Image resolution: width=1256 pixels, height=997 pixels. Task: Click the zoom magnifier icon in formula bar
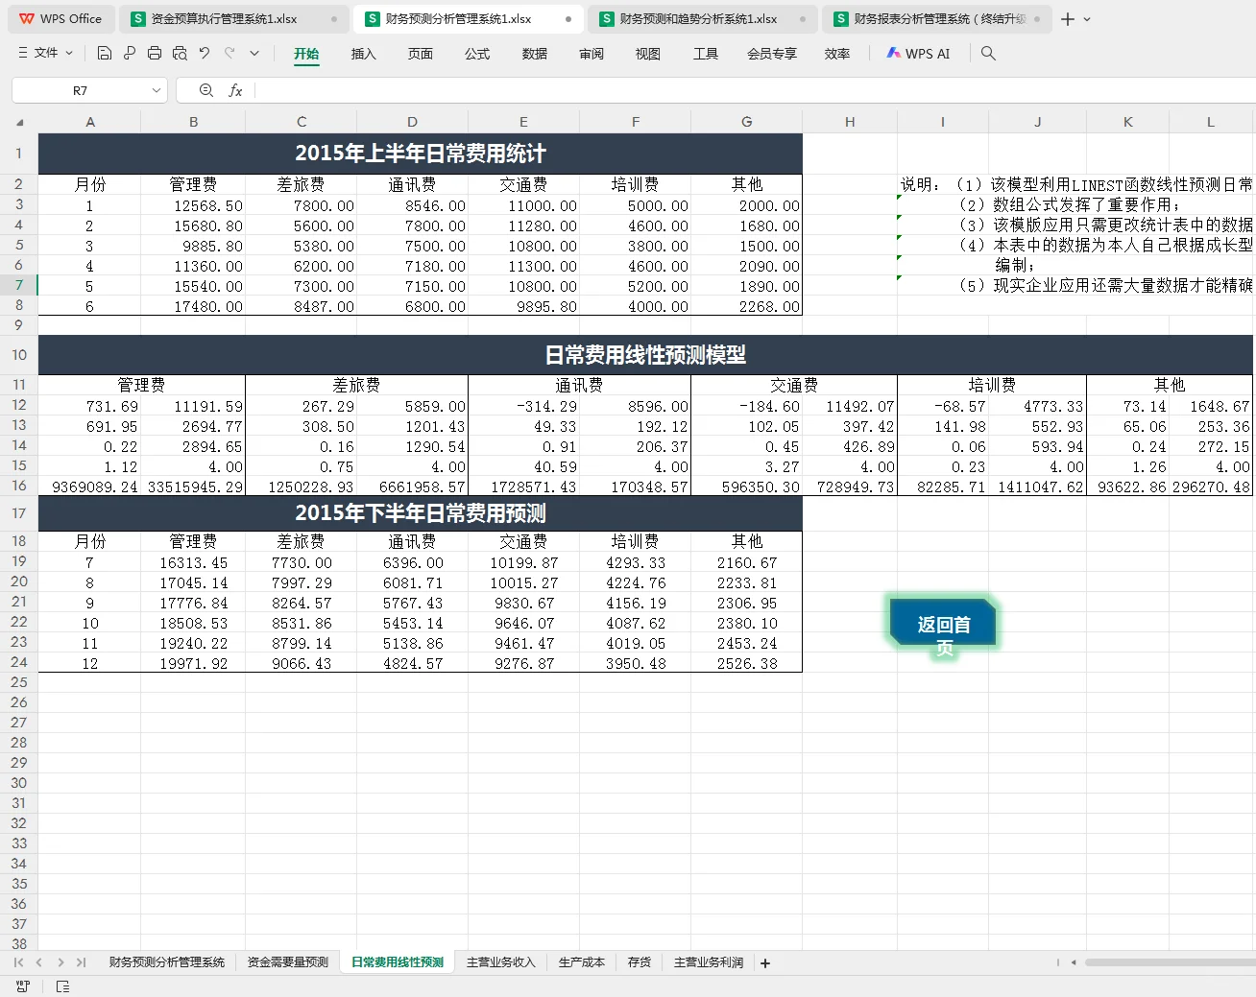[205, 90]
